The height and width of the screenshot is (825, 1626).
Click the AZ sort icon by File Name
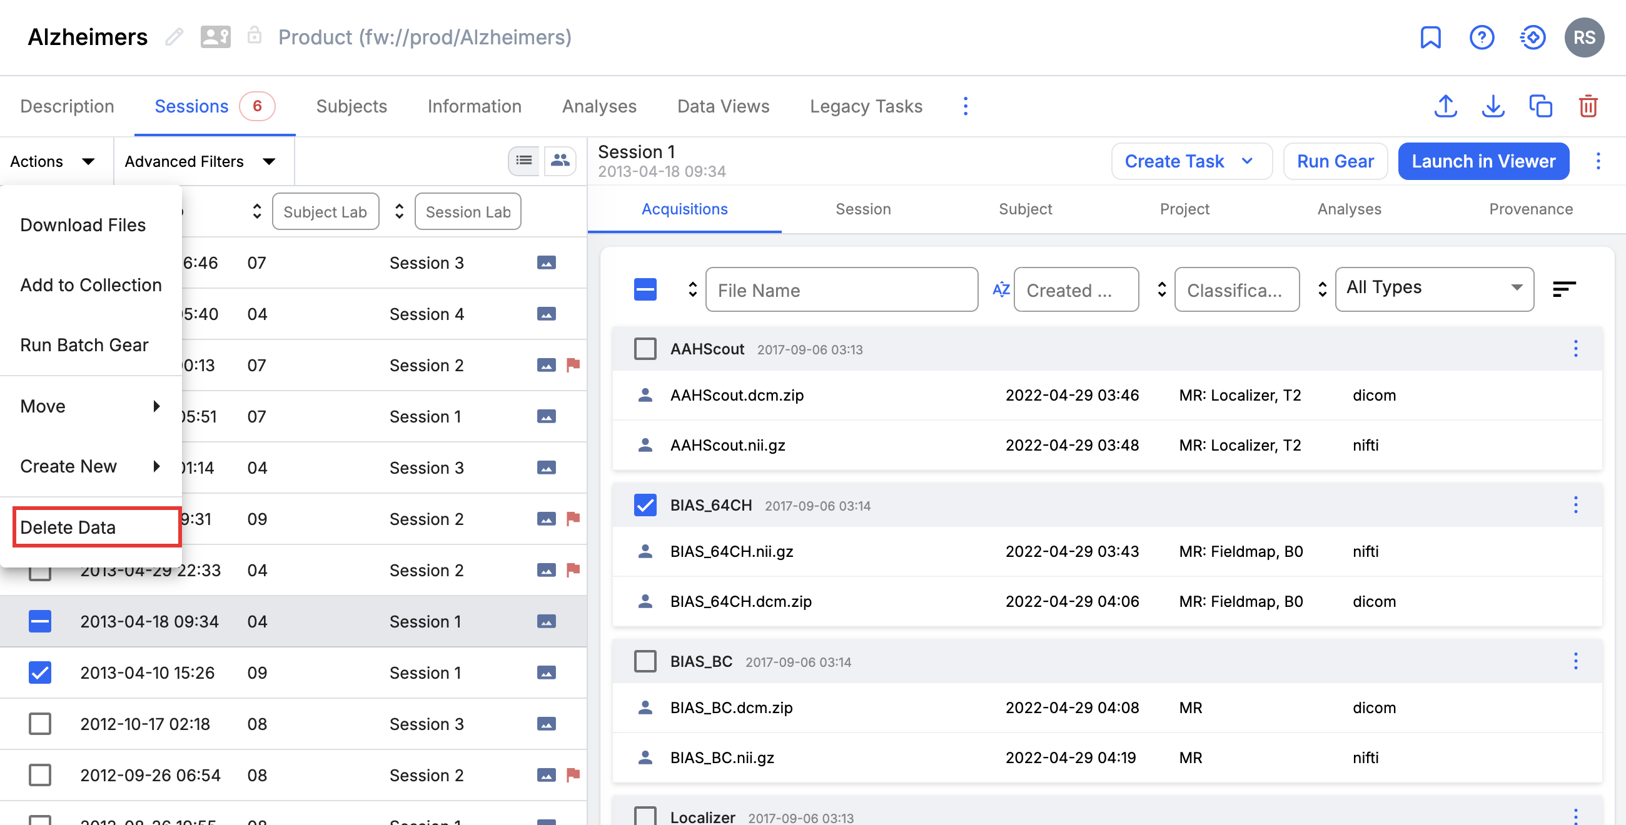tap(1001, 289)
